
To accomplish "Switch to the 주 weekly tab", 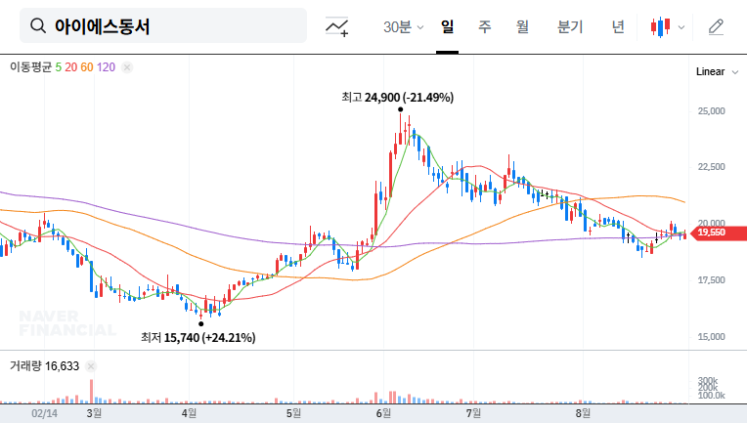I will (x=485, y=26).
